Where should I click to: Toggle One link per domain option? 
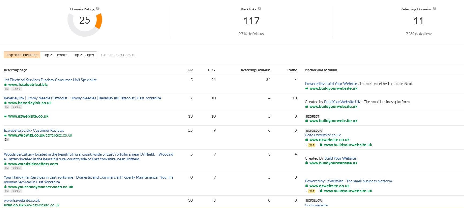coord(118,55)
